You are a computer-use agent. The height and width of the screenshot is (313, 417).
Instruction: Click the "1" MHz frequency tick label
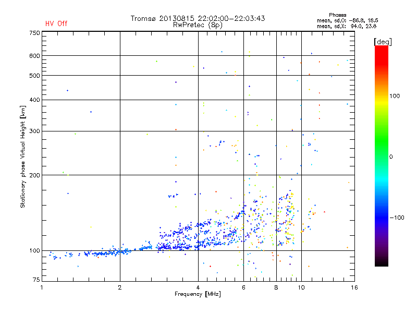point(42,287)
